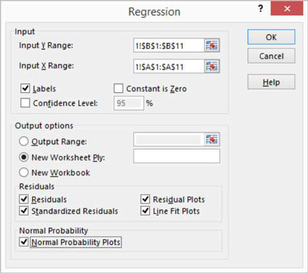Disable Normal Probability Plots checkbox
Image resolution: width=308 pixels, height=273 pixels.
pos(24,242)
